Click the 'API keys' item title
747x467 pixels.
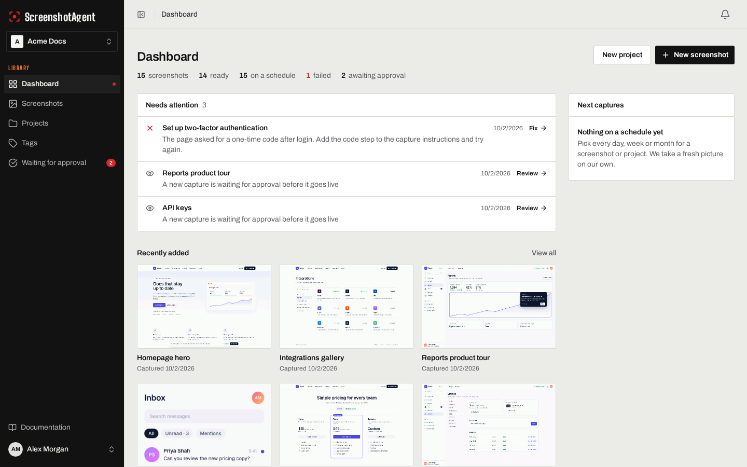177,208
